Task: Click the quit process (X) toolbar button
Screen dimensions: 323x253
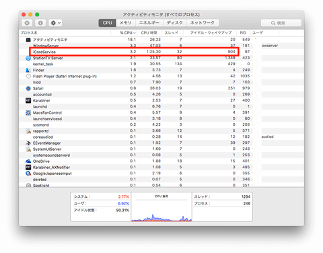Action: [x=27, y=23]
